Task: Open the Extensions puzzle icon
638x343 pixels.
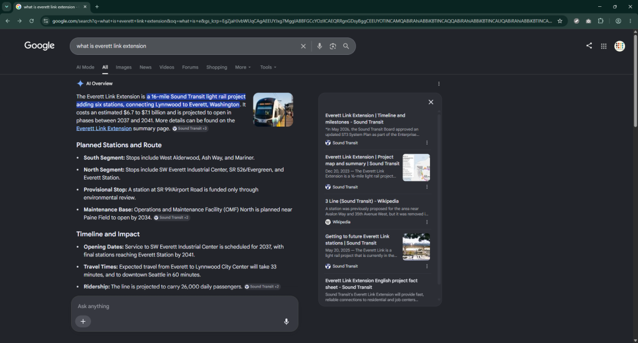Action: (x=601, y=21)
